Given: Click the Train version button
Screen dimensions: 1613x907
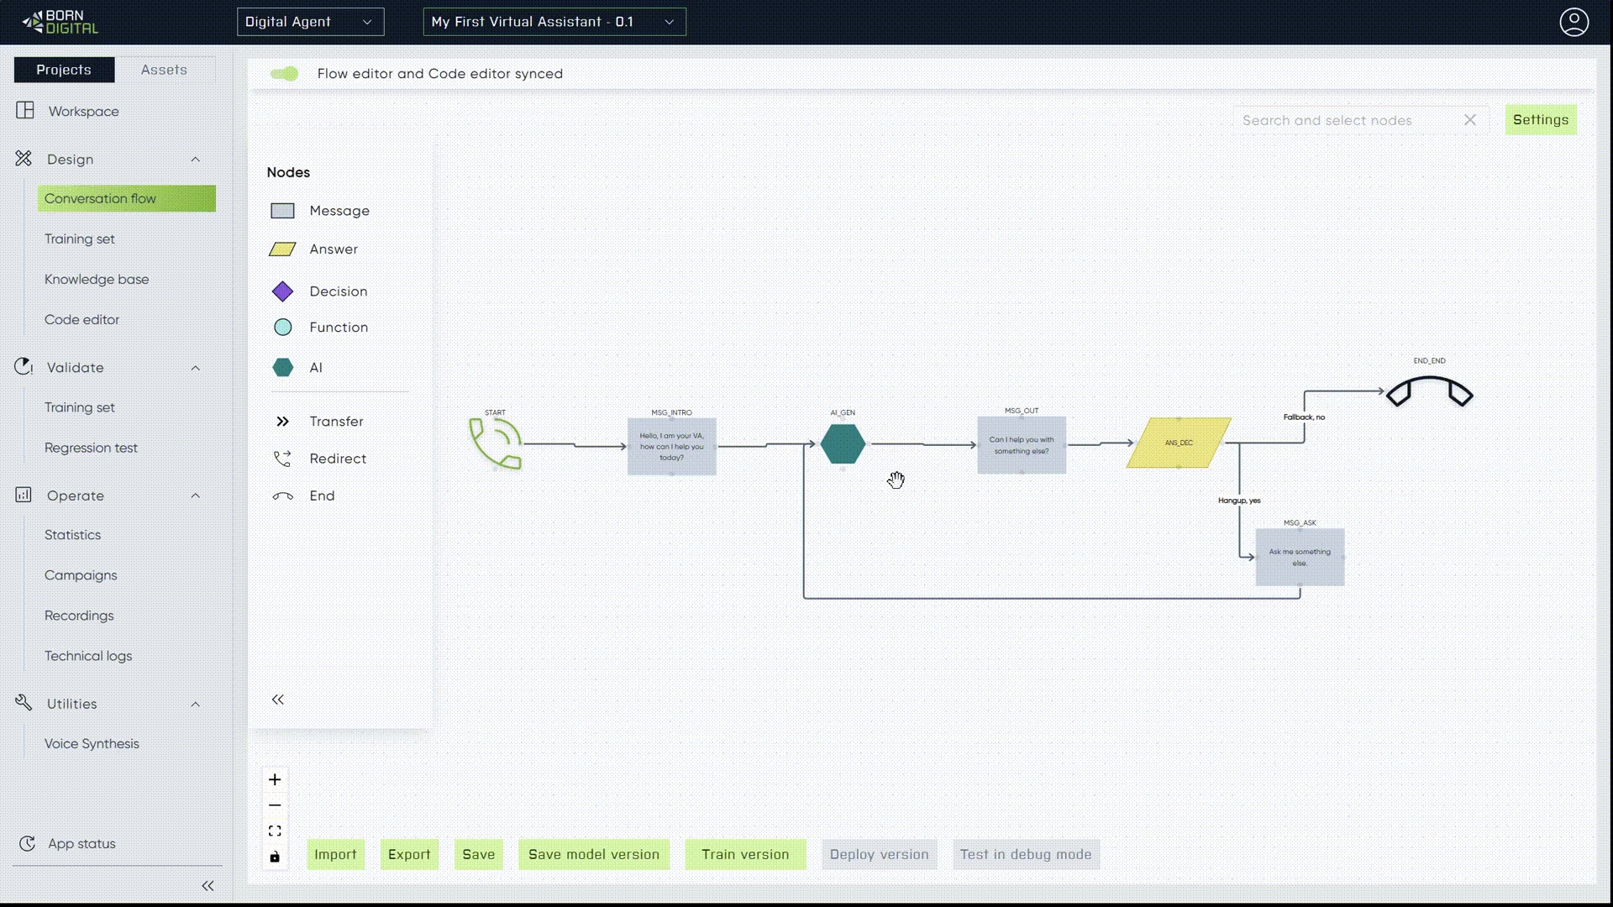Looking at the screenshot, I should point(745,855).
